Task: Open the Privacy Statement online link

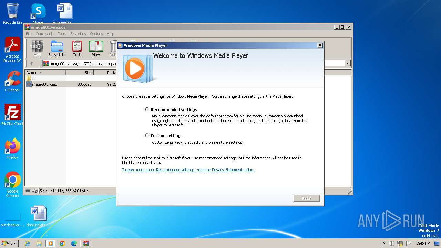Action: pos(188,170)
